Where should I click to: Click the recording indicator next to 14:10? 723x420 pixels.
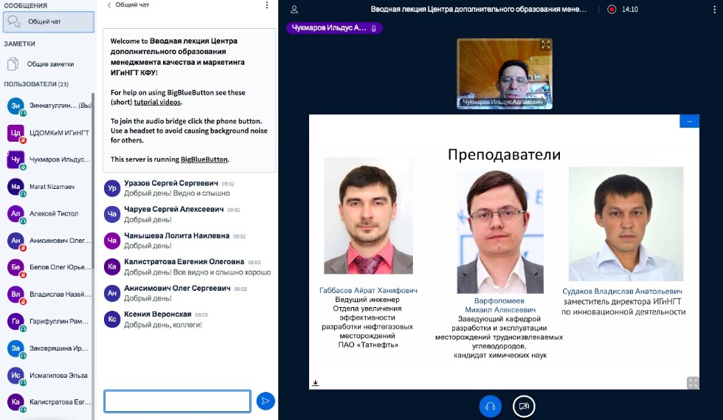point(611,10)
